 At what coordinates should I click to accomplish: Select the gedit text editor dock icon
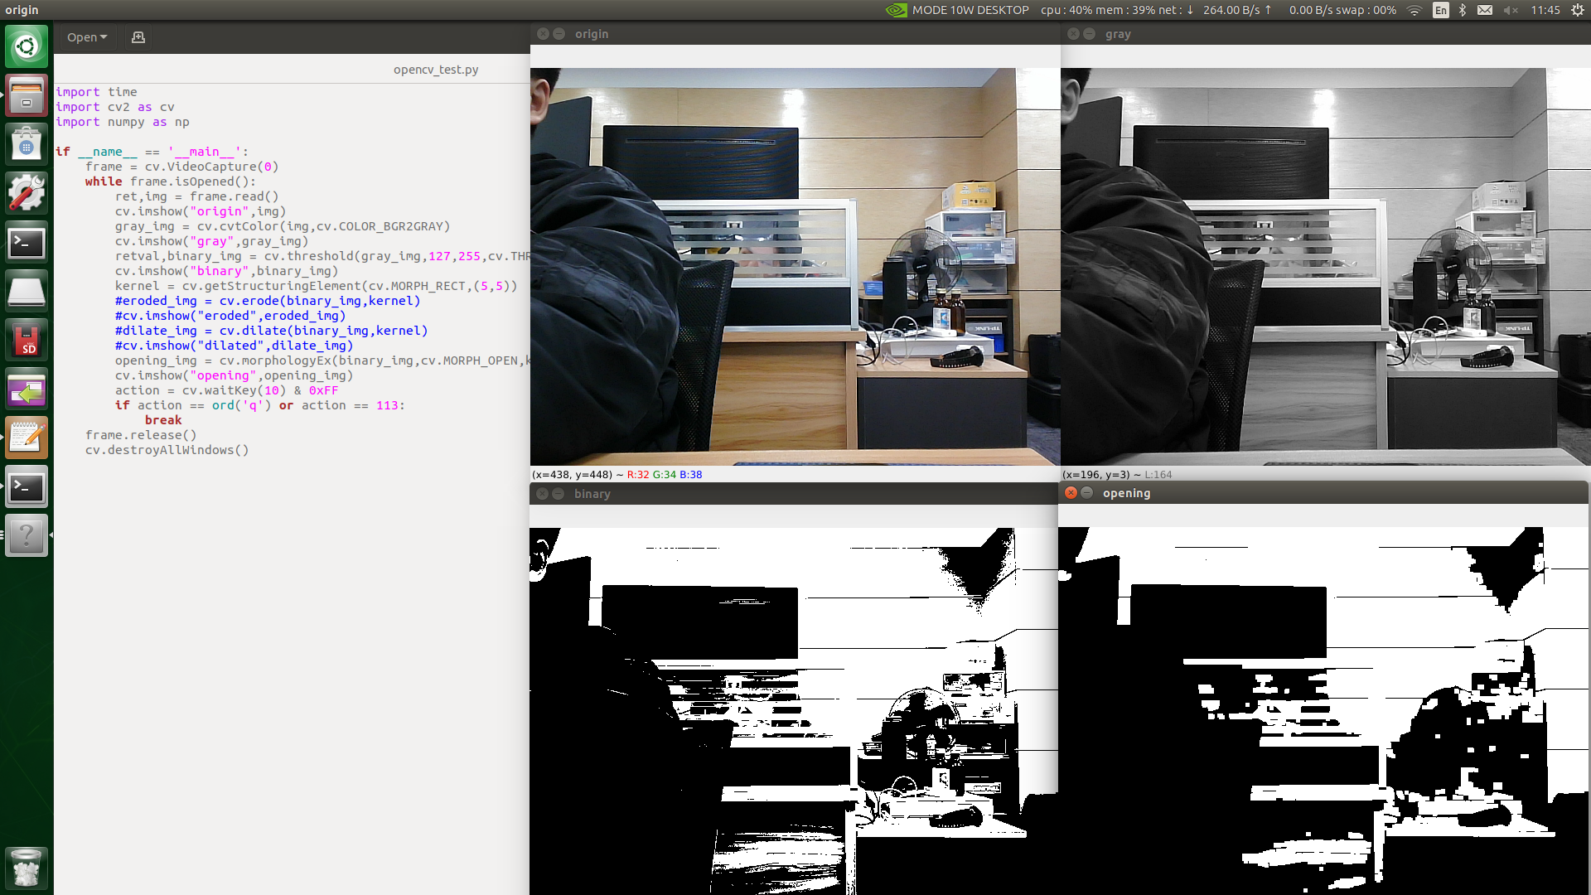(27, 438)
